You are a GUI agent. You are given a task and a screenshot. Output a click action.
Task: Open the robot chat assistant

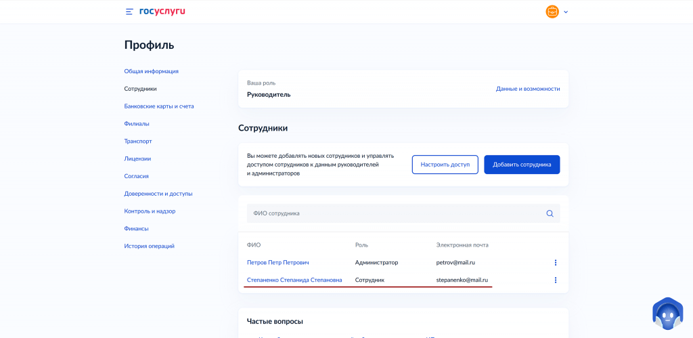pyautogui.click(x=667, y=314)
